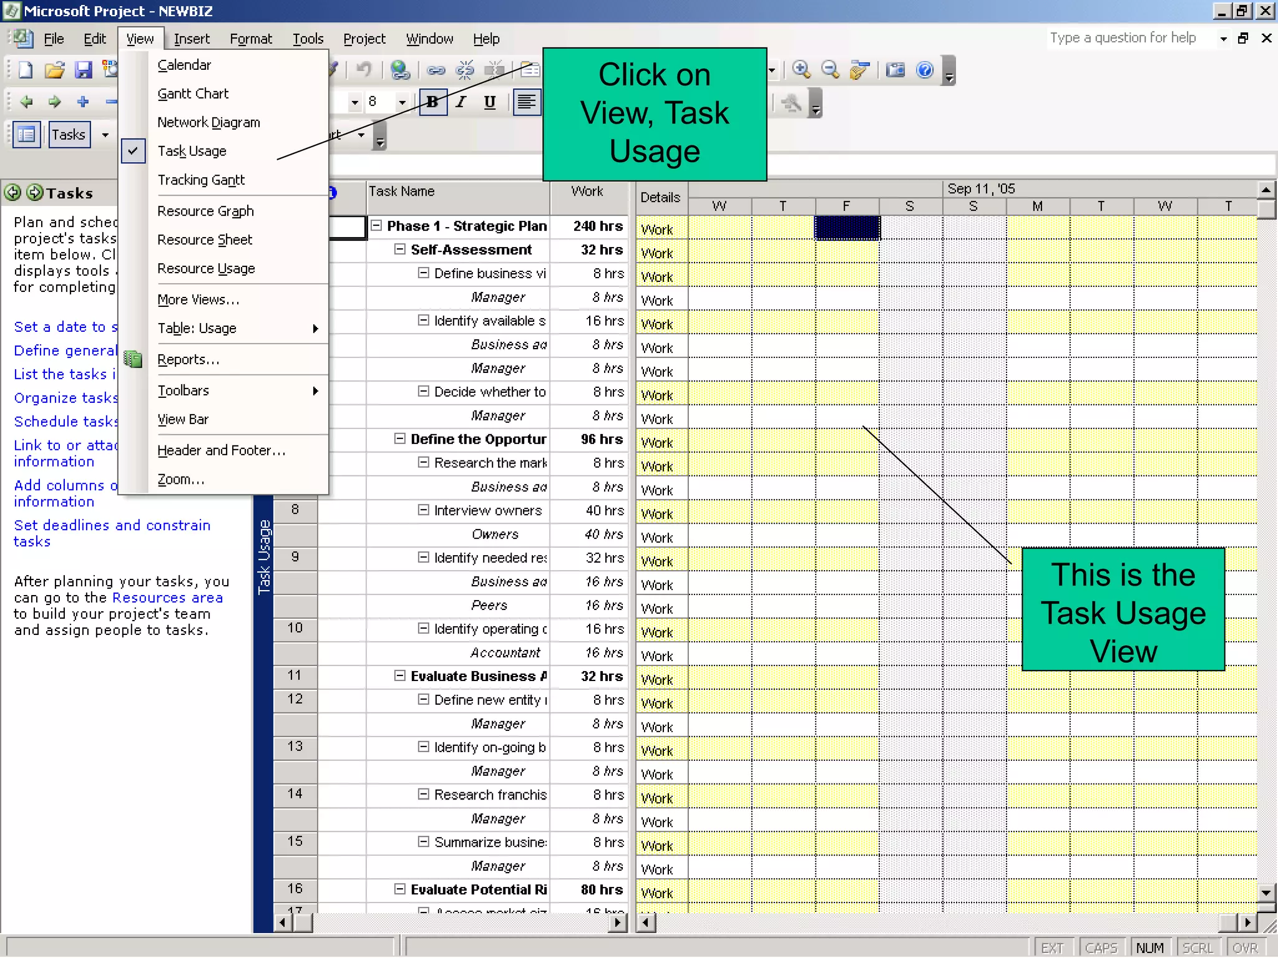This screenshot has width=1278, height=958.
Task: Click the Save disk icon
Action: pyautogui.click(x=83, y=70)
